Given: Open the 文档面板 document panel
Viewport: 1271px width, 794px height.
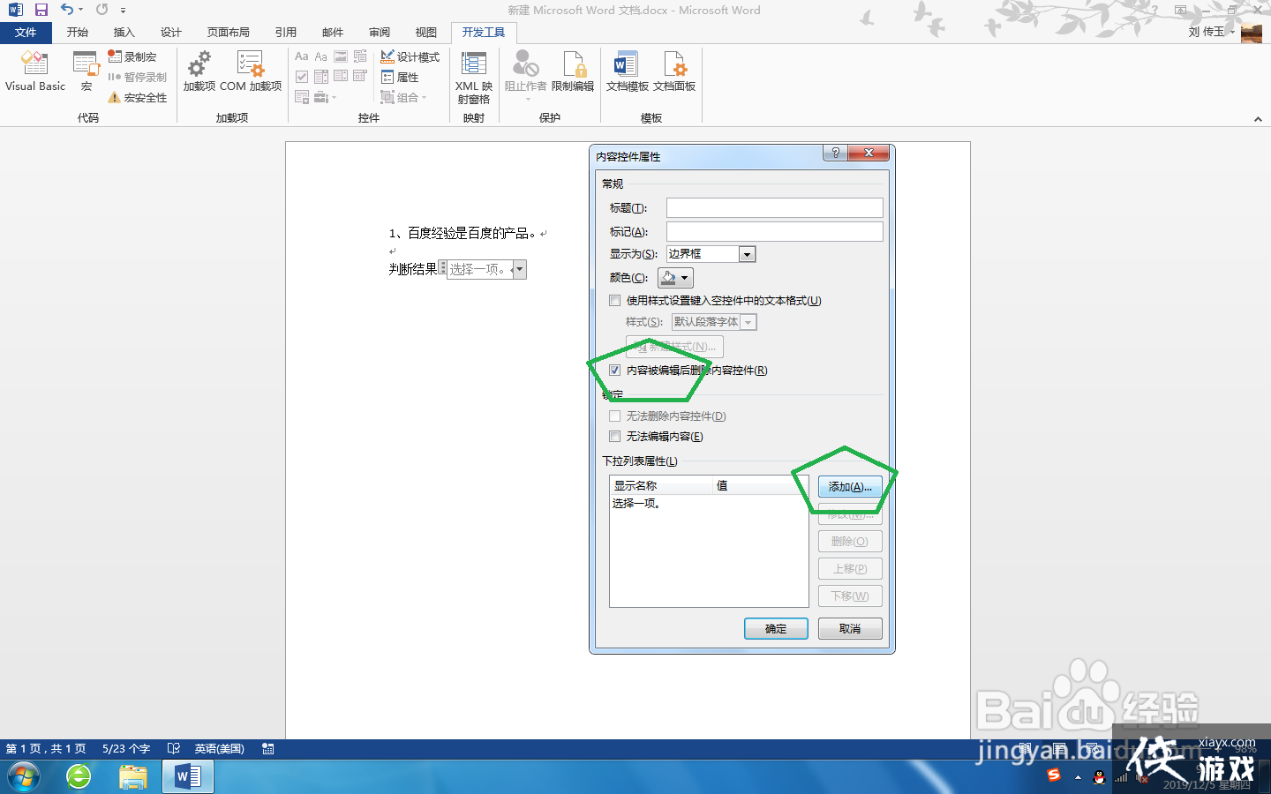Looking at the screenshot, I should (x=674, y=71).
